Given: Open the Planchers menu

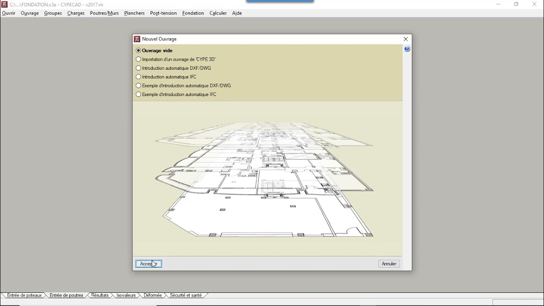Looking at the screenshot, I should click(135, 13).
